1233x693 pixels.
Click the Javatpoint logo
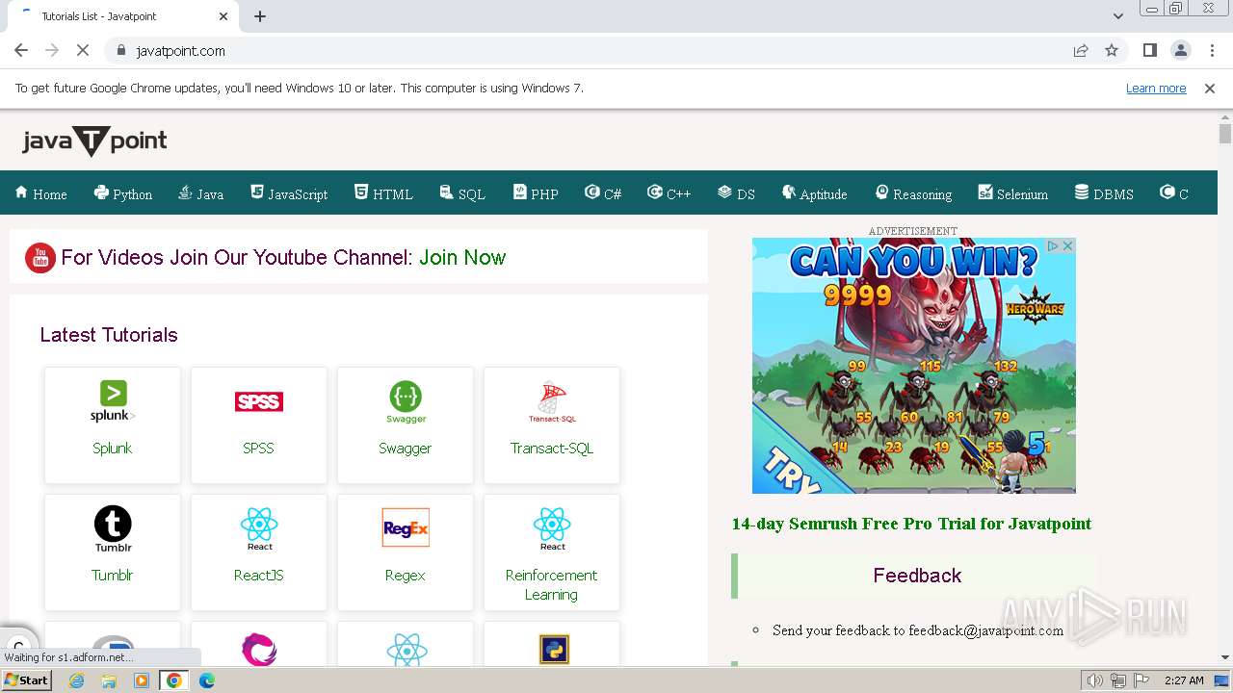(94, 141)
